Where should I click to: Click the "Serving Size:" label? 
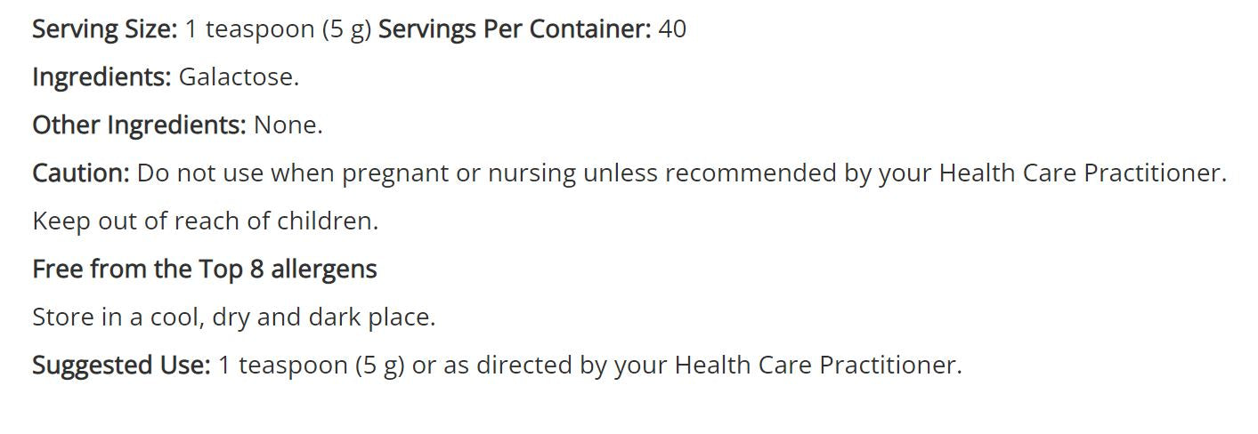(105, 29)
